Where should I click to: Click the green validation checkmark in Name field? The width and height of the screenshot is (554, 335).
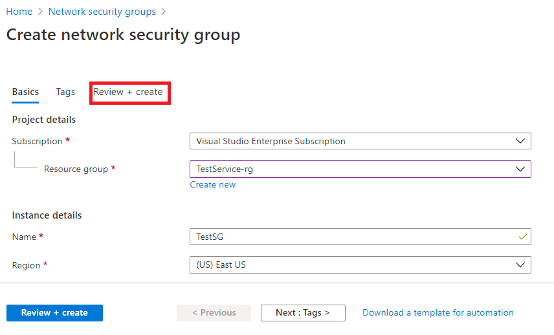pyautogui.click(x=522, y=237)
